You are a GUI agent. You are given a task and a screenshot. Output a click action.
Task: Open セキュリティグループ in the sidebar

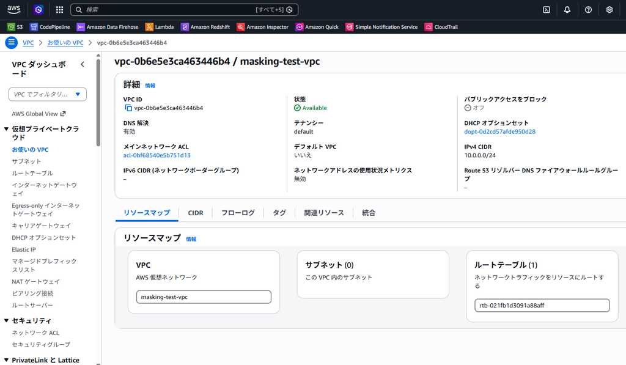pyautogui.click(x=41, y=344)
